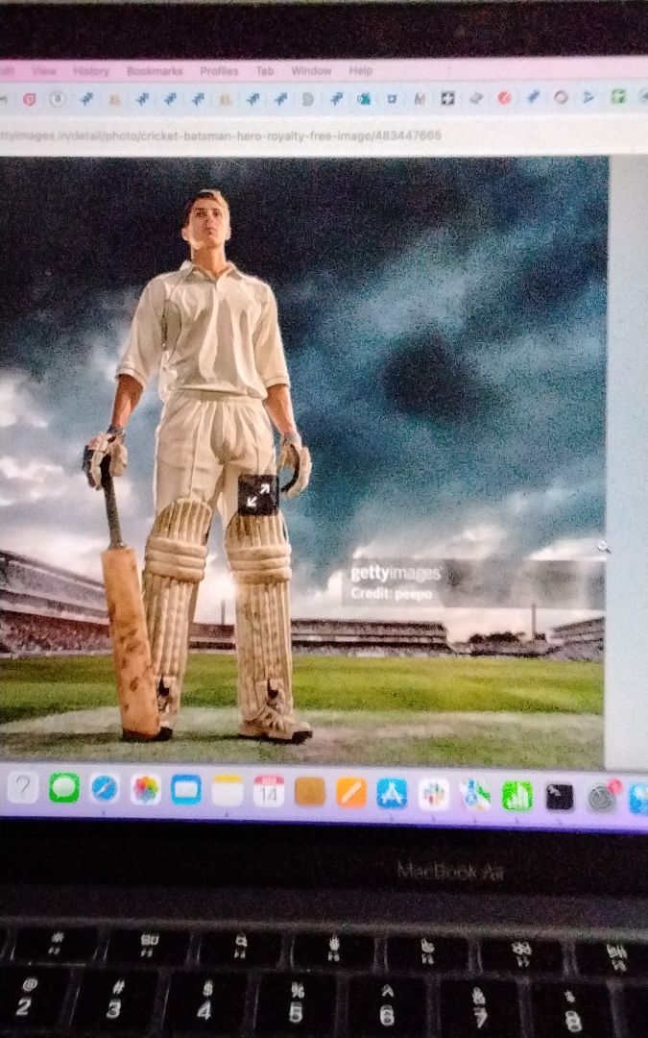Open the Window menu
Image resolution: width=648 pixels, height=1038 pixels.
click(x=311, y=71)
